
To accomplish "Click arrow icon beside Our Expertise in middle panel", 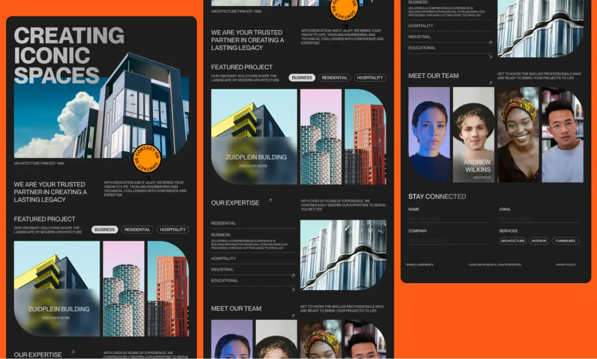I will coord(270,200).
